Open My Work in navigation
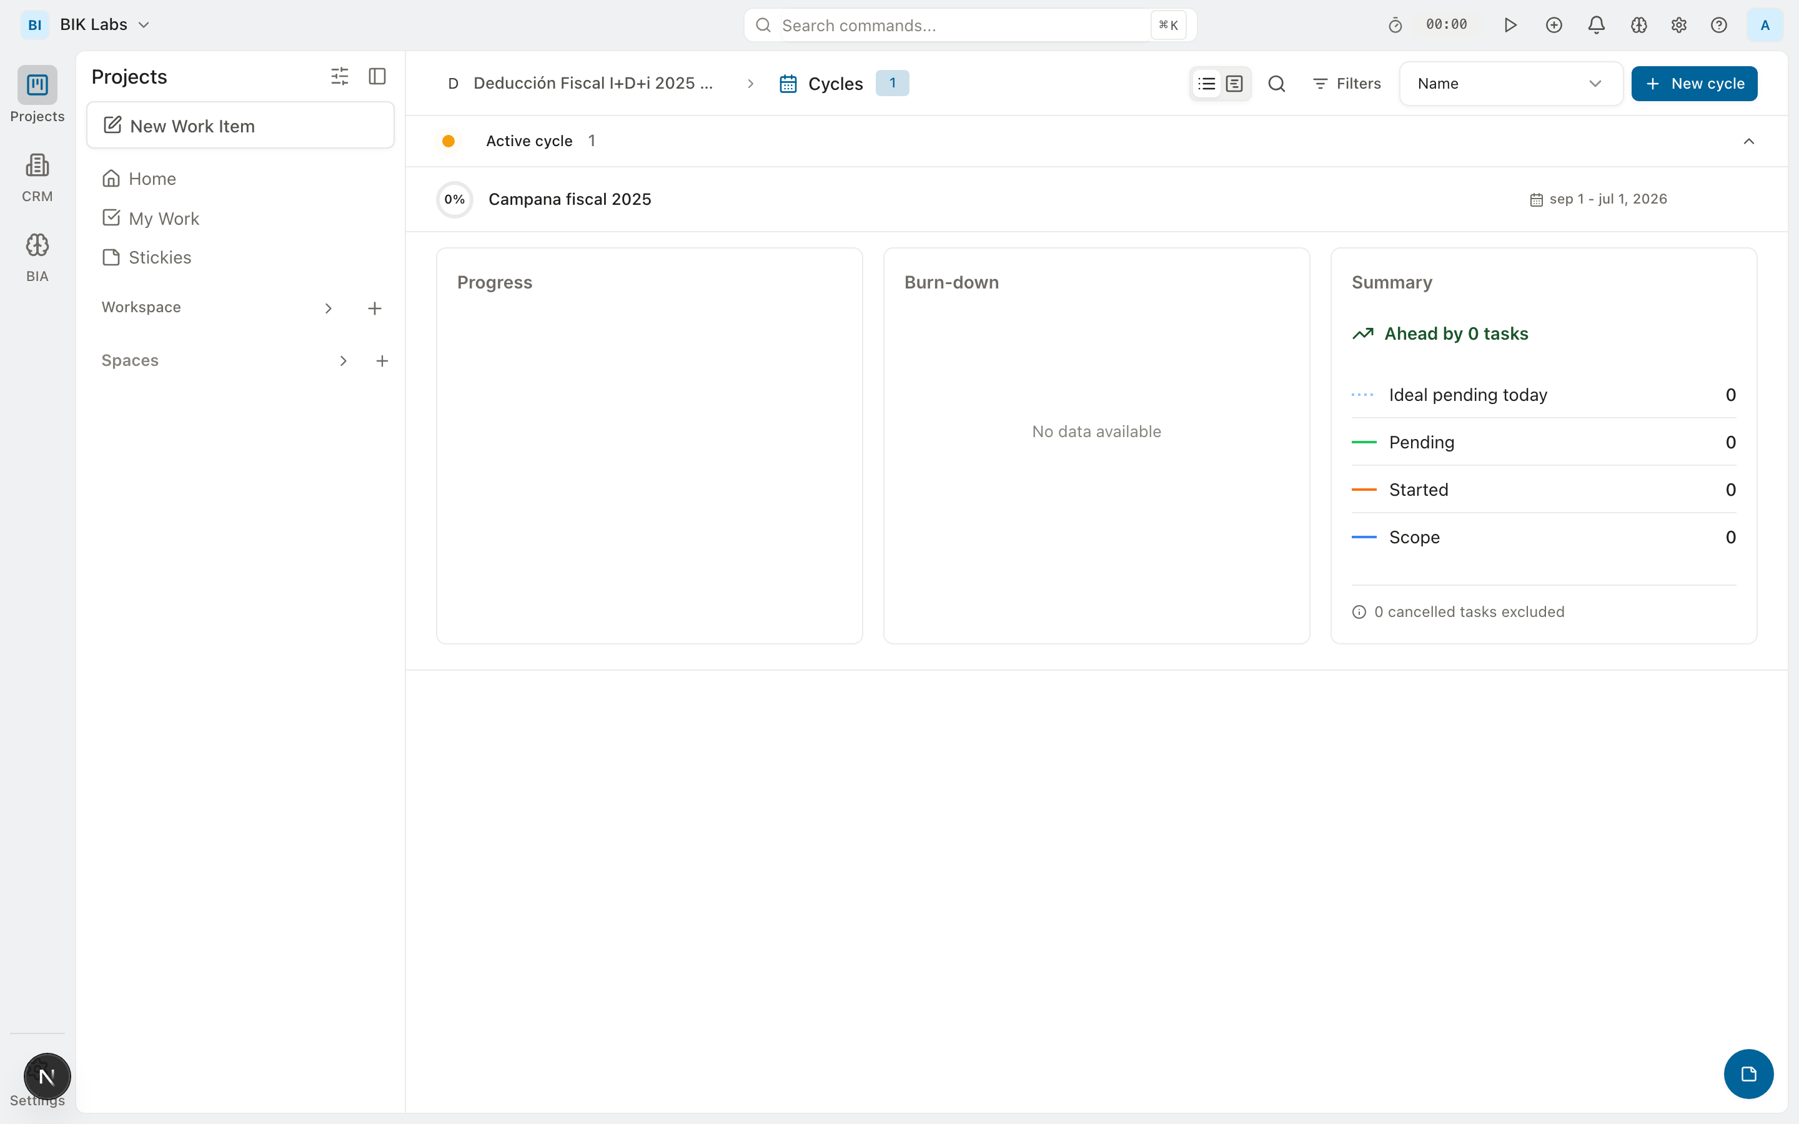 [164, 218]
